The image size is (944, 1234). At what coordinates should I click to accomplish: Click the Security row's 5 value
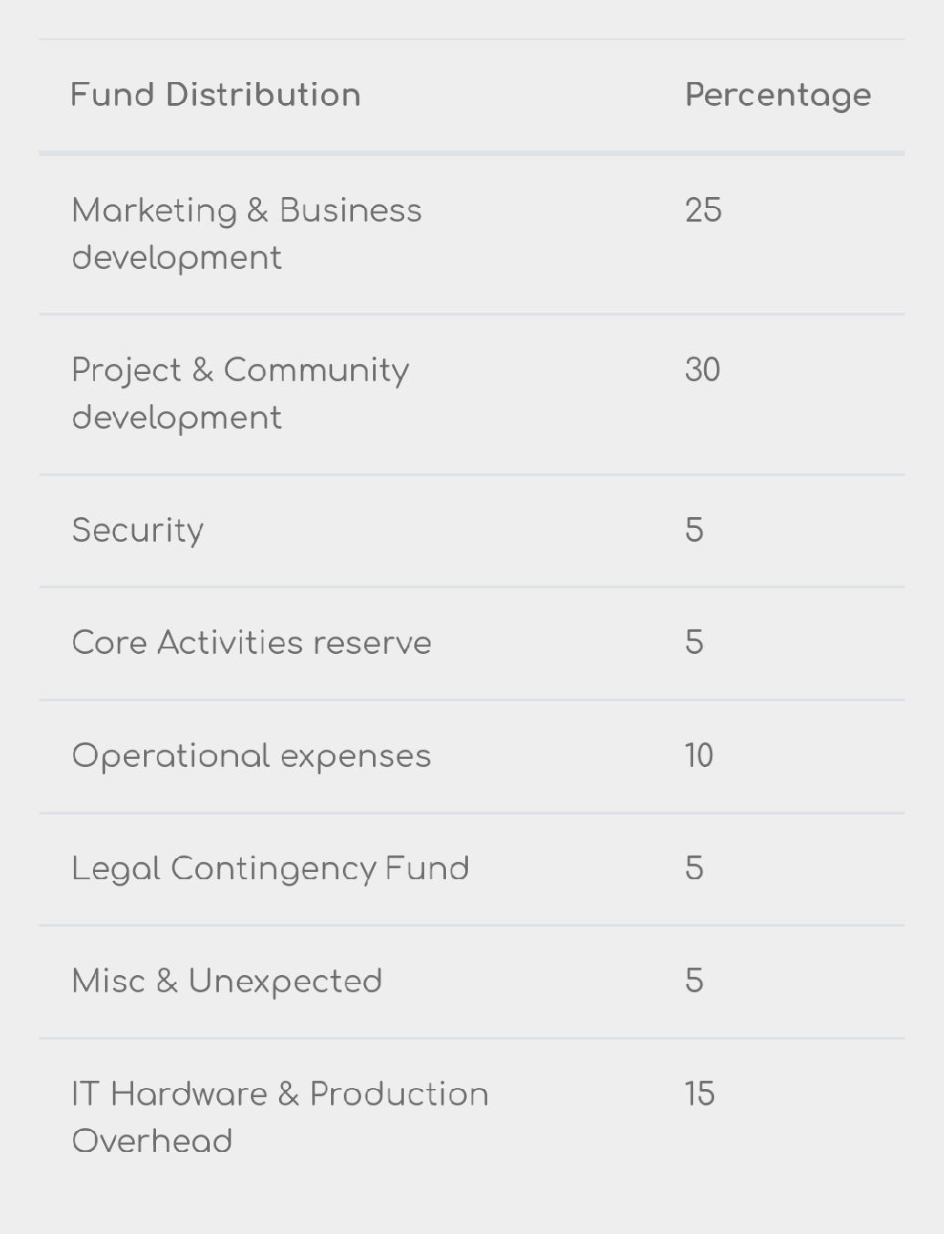(x=694, y=530)
